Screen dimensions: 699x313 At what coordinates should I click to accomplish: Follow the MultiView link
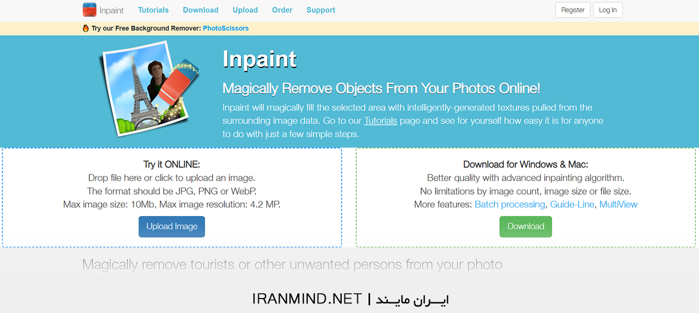(x=618, y=204)
